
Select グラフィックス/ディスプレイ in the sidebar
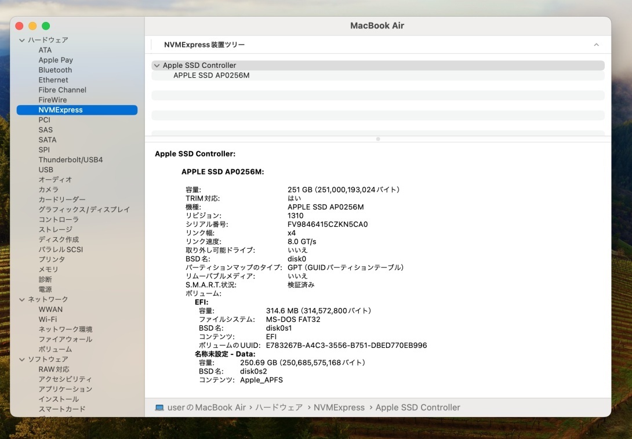pyautogui.click(x=84, y=209)
